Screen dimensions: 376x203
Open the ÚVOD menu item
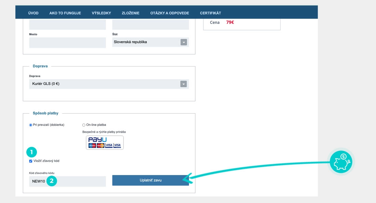tap(33, 13)
